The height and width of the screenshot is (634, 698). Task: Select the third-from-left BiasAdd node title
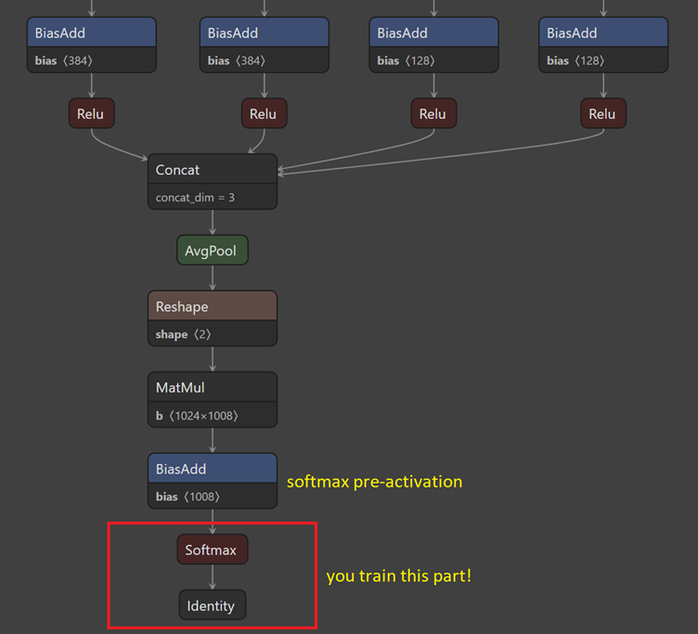[x=433, y=32]
